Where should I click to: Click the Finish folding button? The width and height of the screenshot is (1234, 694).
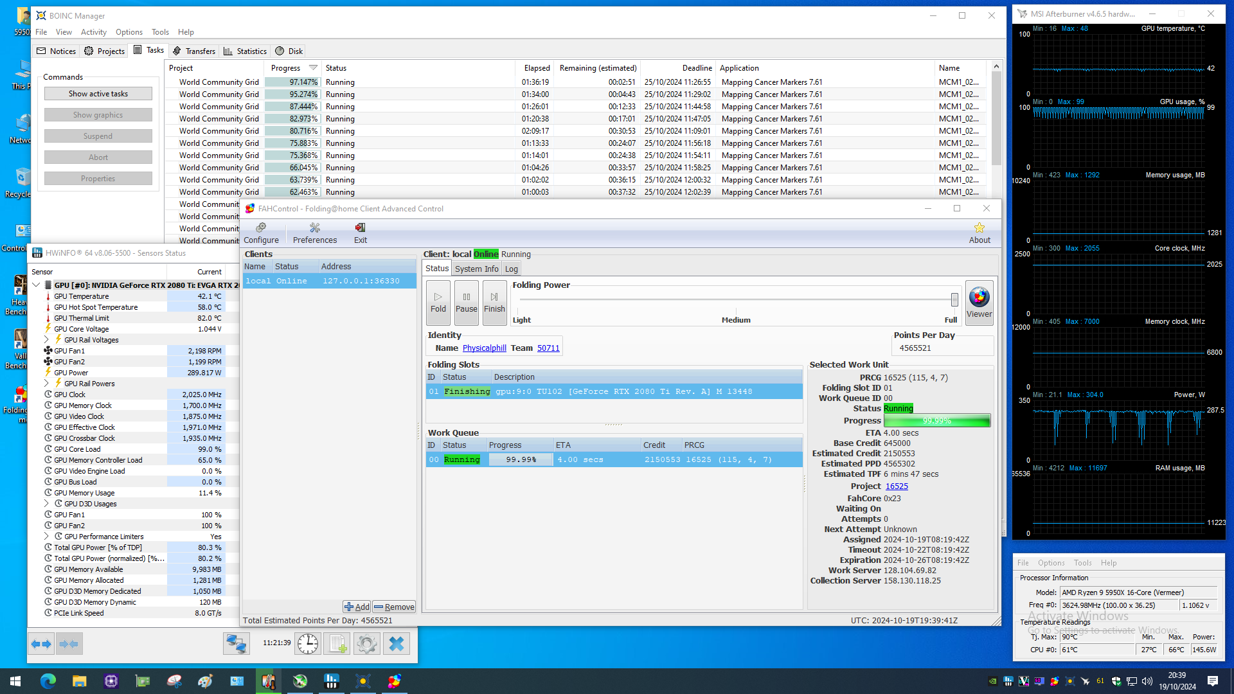point(494,302)
